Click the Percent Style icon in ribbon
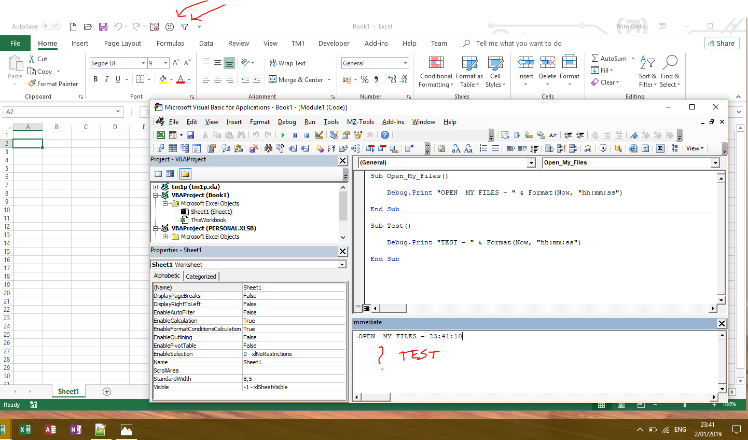Viewport: 748px width, 440px height. (365, 79)
